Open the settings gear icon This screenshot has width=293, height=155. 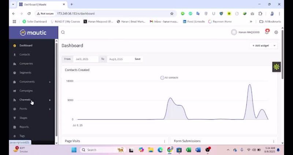(276, 32)
